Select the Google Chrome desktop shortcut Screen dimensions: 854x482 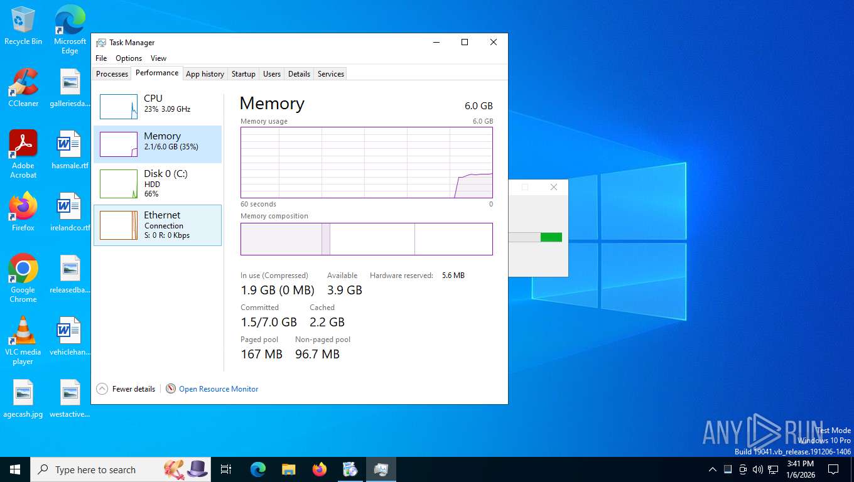click(x=23, y=279)
